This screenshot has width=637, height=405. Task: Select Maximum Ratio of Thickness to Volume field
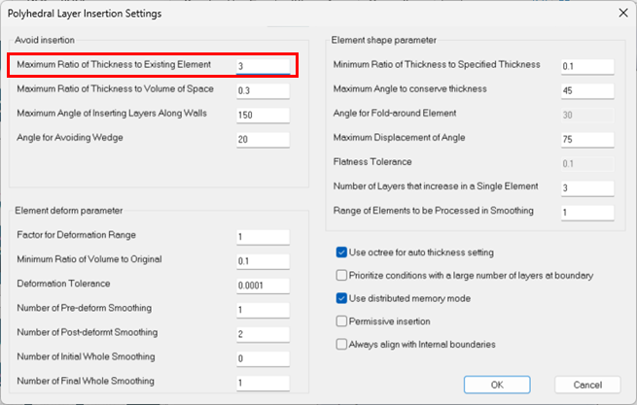[x=263, y=90]
